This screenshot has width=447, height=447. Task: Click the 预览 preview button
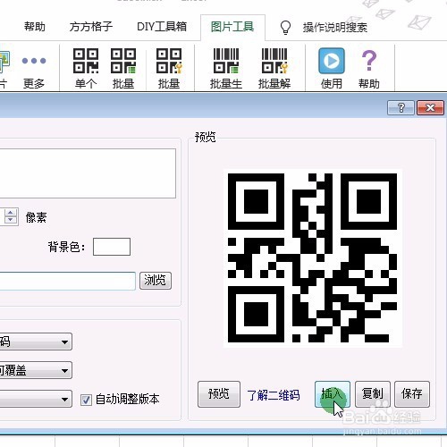[219, 394]
